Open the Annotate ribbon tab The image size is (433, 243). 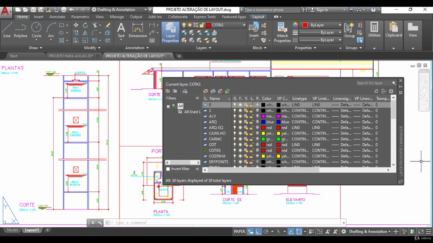(x=57, y=17)
